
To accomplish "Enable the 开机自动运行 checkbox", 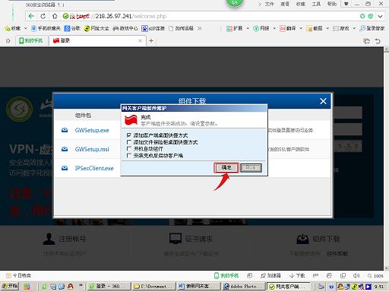I will pyautogui.click(x=129, y=148).
